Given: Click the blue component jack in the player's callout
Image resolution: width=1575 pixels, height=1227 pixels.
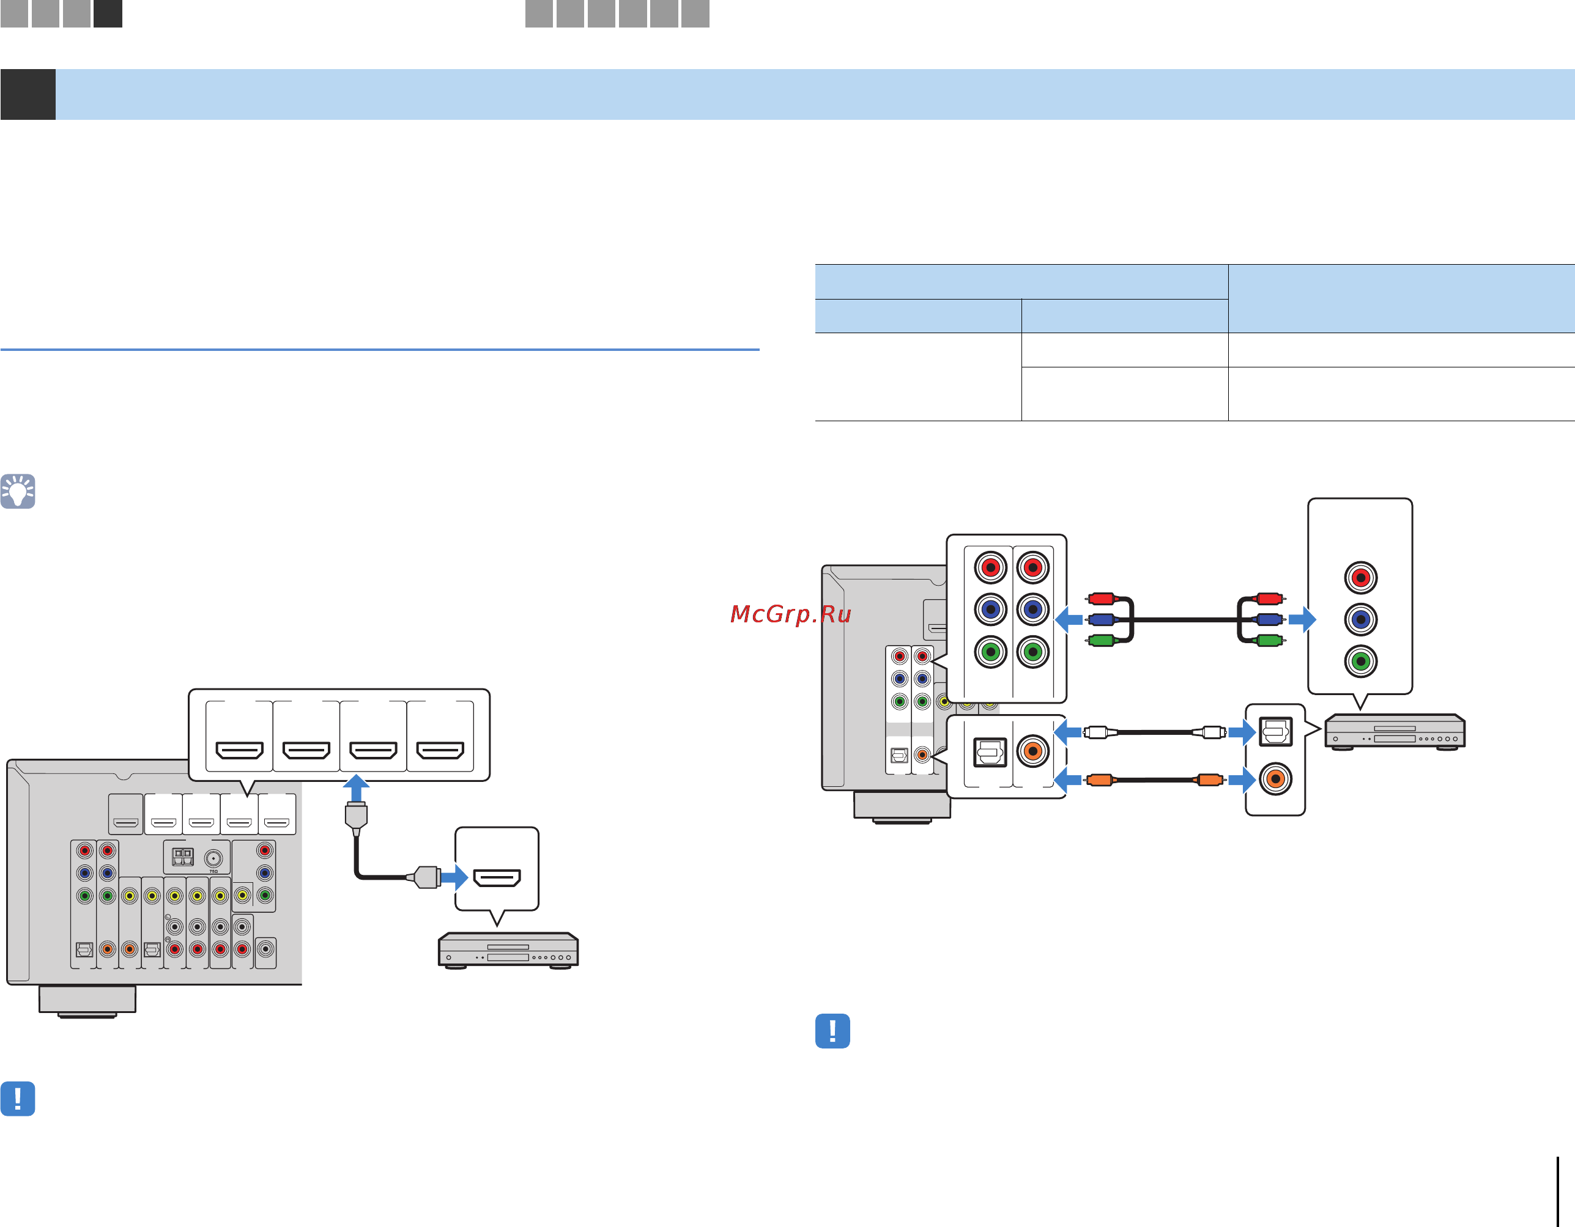Looking at the screenshot, I should (x=1361, y=619).
